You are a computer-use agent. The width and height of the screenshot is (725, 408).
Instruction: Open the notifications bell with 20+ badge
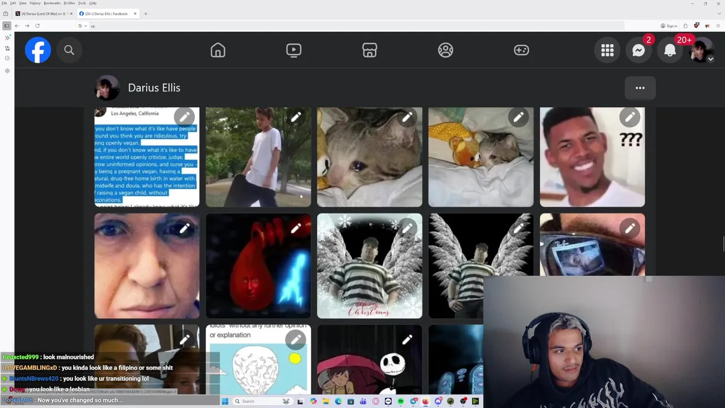coord(670,50)
